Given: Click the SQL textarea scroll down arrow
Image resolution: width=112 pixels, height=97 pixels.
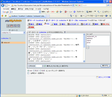Looking at the screenshot, I should click(84, 61).
